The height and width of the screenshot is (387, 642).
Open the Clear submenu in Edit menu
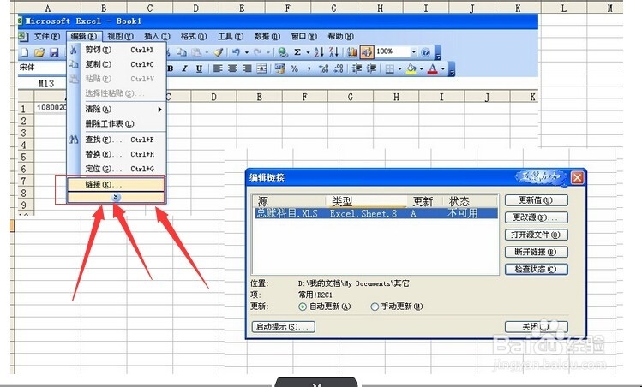pyautogui.click(x=117, y=110)
